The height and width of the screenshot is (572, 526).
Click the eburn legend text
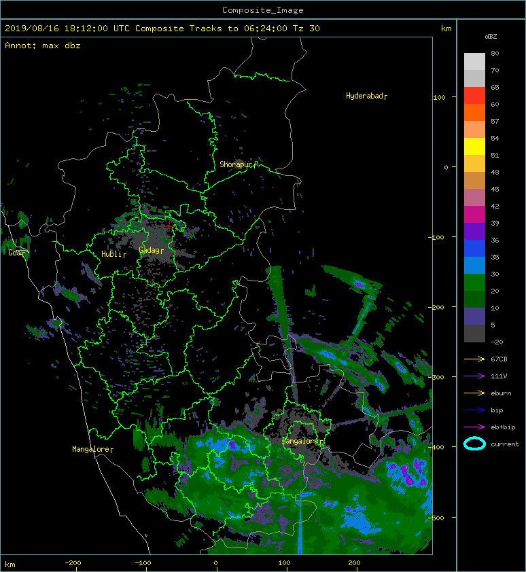pyautogui.click(x=501, y=393)
